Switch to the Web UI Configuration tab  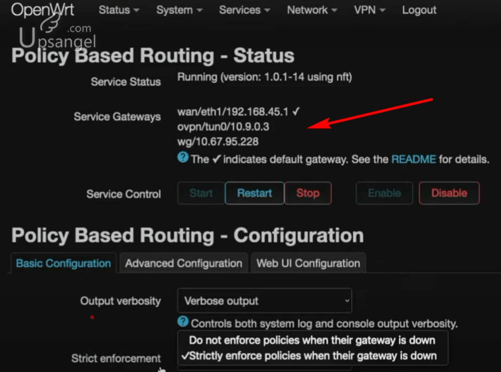point(308,263)
